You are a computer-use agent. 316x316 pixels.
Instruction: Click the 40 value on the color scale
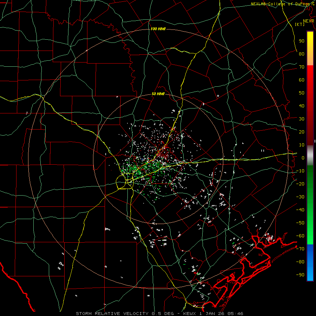(x=302, y=106)
